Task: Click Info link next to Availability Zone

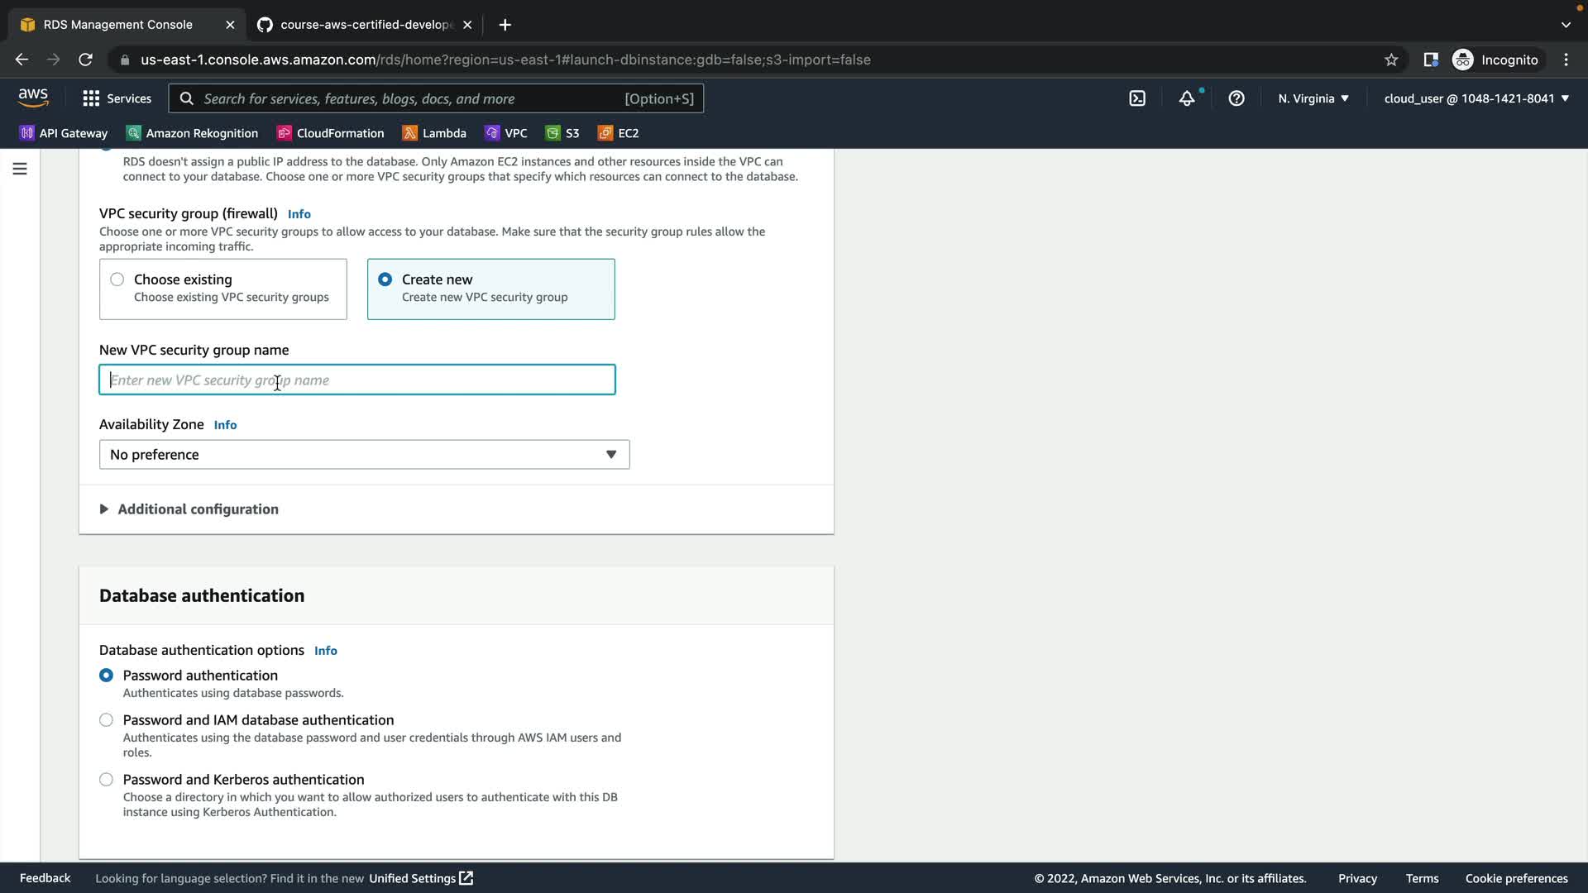Action: point(225,425)
